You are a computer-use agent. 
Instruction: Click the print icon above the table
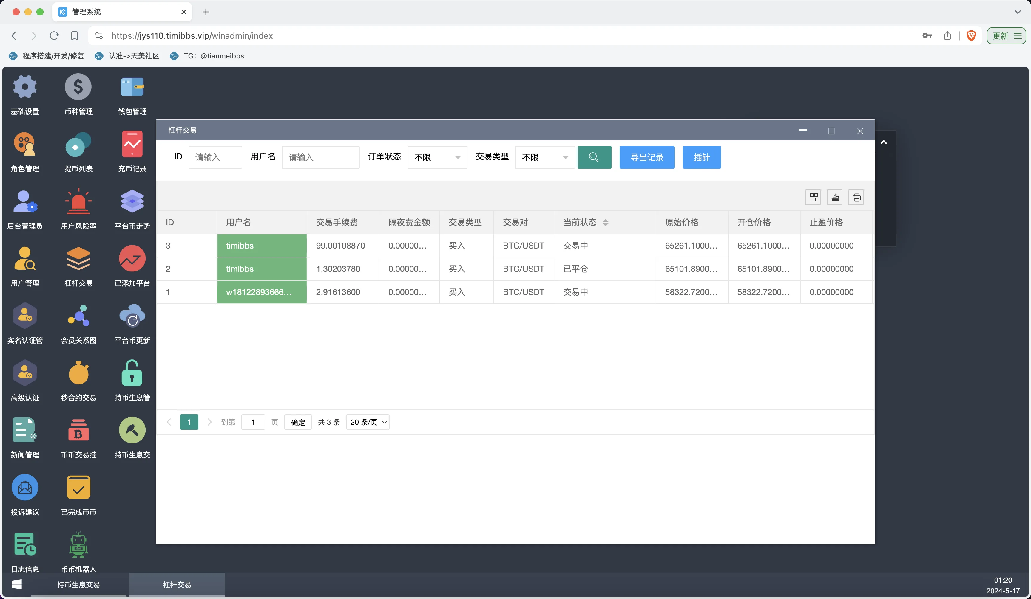[x=857, y=197]
